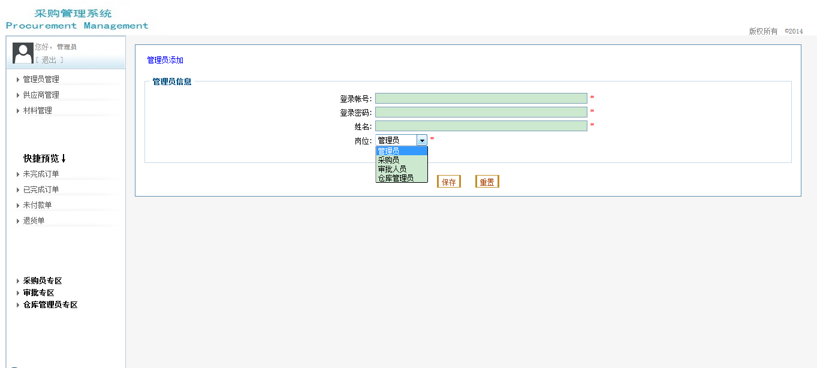Image resolution: width=817 pixels, height=368 pixels.
Task: Open the 岗位 dropdown arrow
Action: (x=422, y=140)
